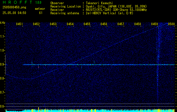Click the 1.1 frequency axis label
The height and width of the screenshot is (112, 177).
click(2, 36)
